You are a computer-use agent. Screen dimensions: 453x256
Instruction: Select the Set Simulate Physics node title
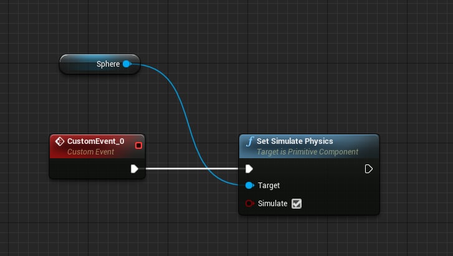tap(295, 141)
